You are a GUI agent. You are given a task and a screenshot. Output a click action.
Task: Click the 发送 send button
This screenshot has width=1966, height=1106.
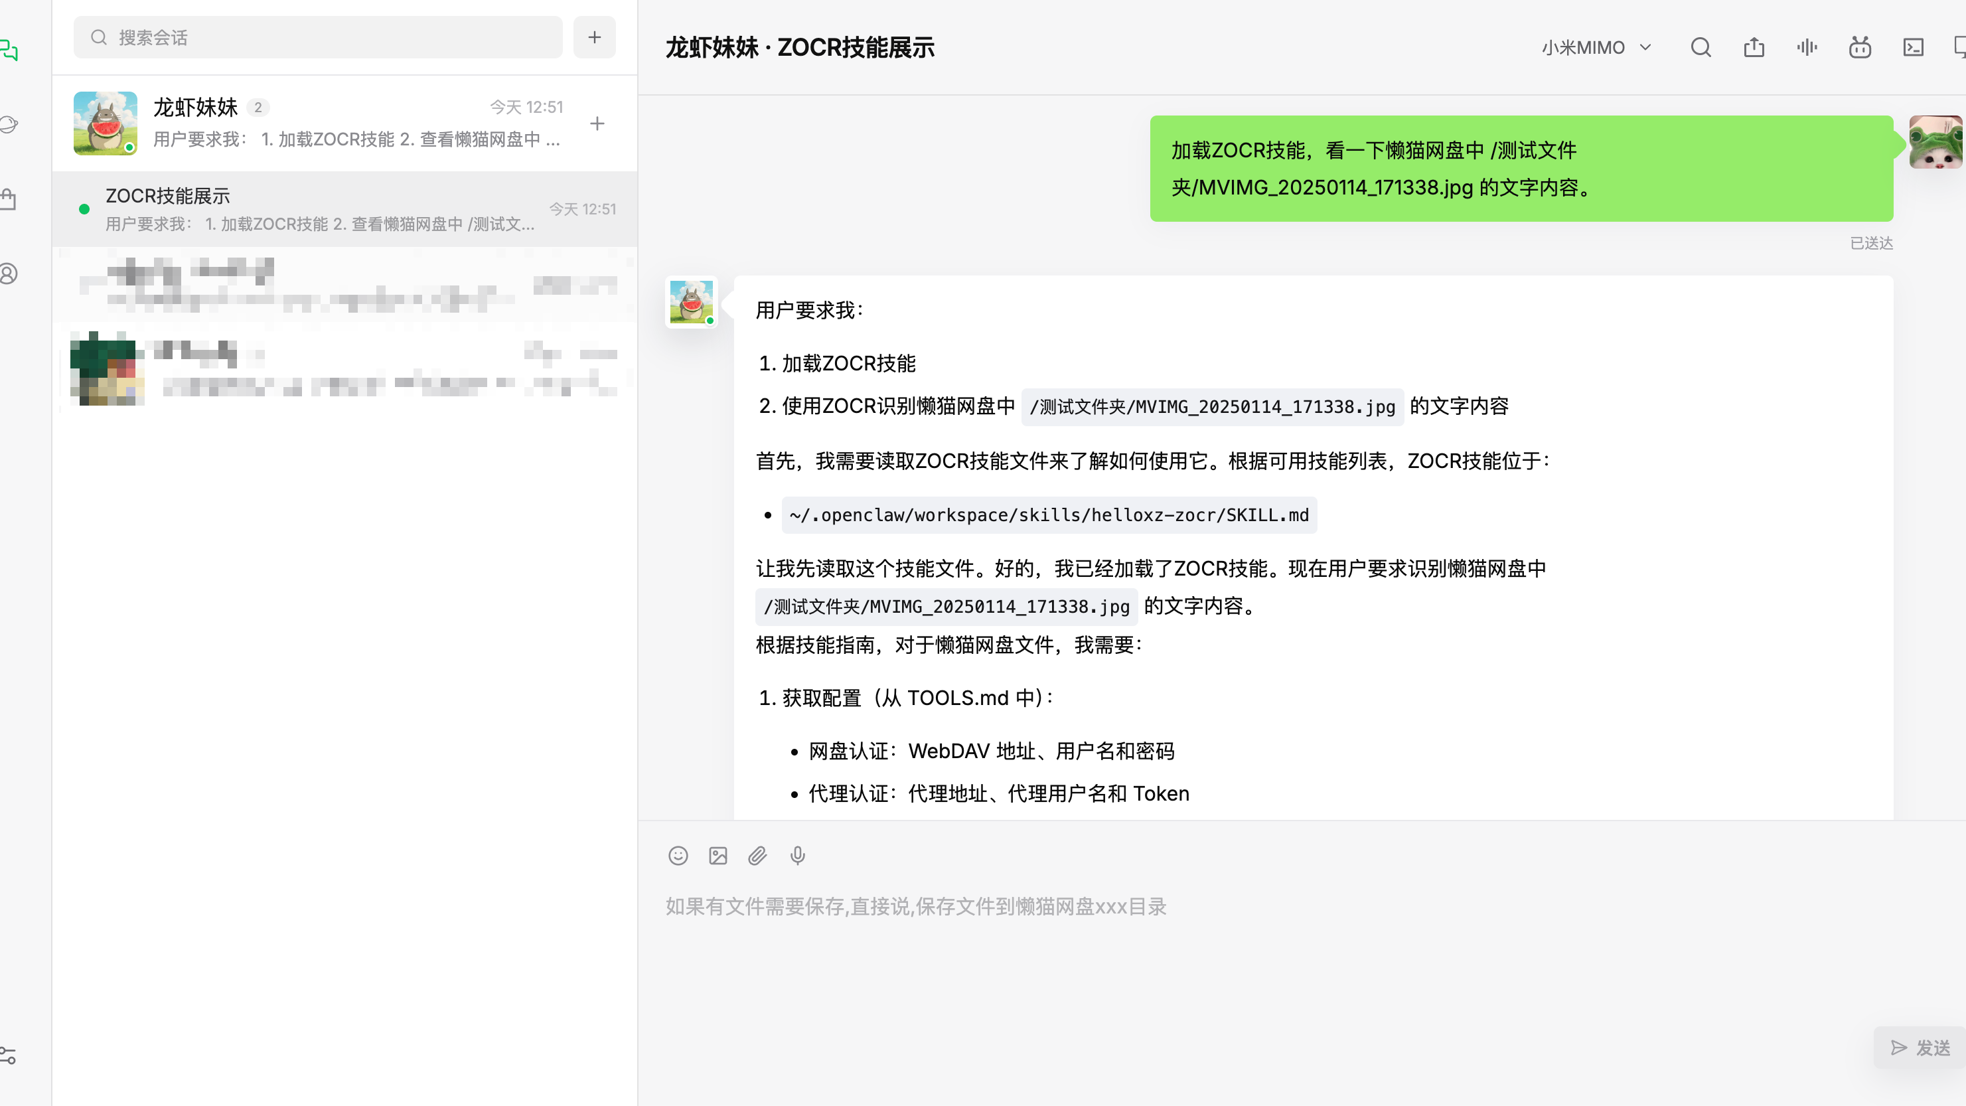coord(1920,1048)
